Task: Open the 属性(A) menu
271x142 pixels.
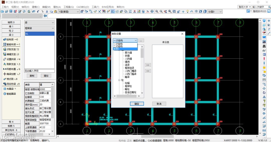Action: (x=57, y=7)
